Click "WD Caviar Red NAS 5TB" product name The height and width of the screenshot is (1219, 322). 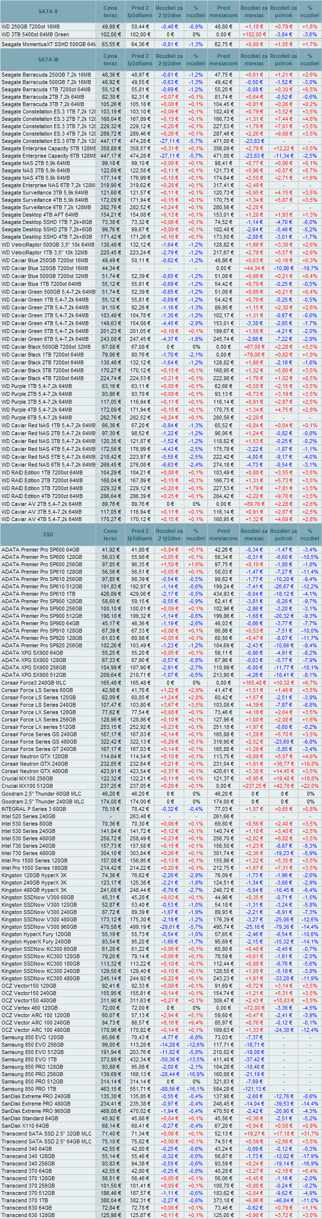[48, 457]
